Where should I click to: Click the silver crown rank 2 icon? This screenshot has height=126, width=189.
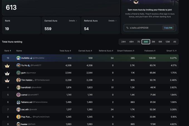[7, 73]
